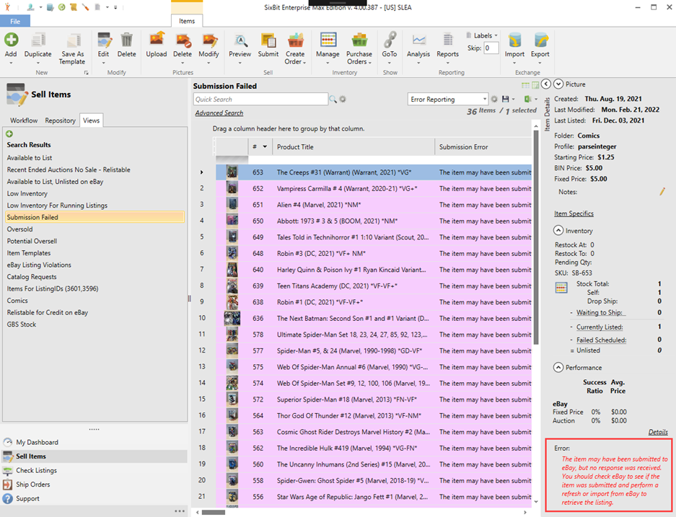This screenshot has height=517, width=676.
Task: Click the Preview listing icon
Action: (240, 40)
